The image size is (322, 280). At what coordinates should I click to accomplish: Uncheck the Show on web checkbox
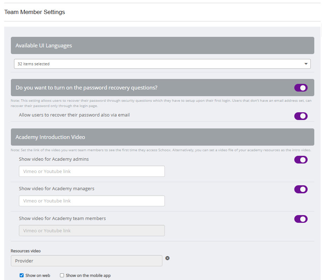tap(22, 275)
